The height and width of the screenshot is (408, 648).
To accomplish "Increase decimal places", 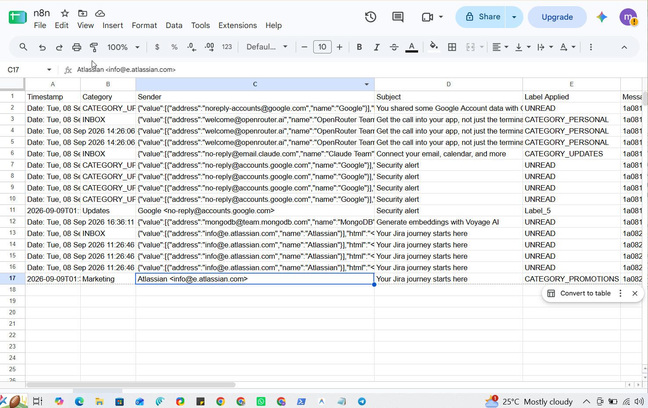I will click(209, 47).
